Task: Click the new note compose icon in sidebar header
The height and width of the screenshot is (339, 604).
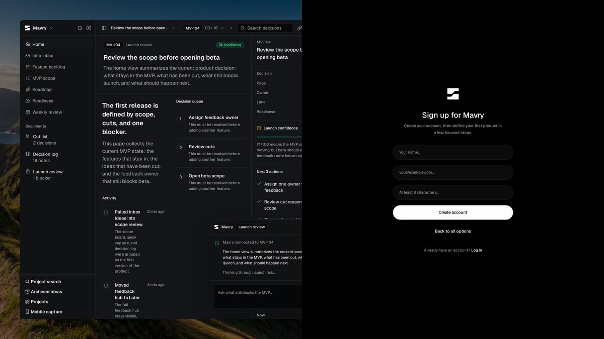Action: [x=89, y=28]
